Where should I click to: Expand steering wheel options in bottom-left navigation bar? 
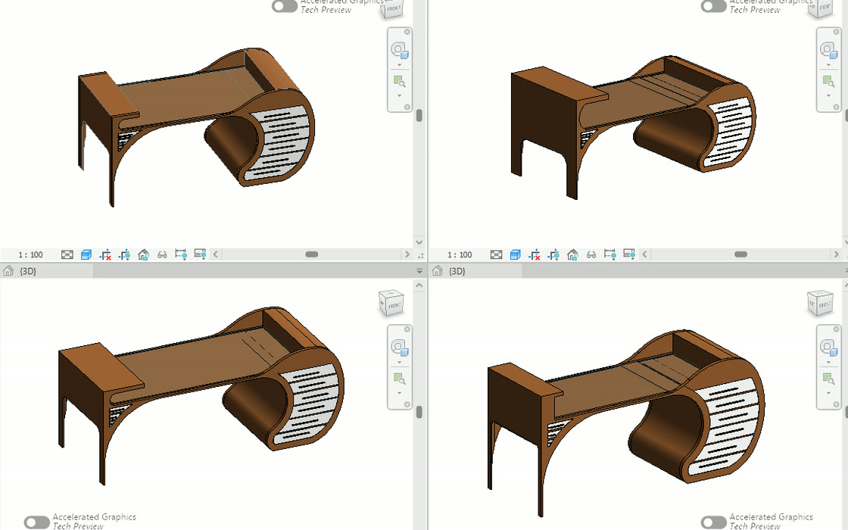(400, 362)
